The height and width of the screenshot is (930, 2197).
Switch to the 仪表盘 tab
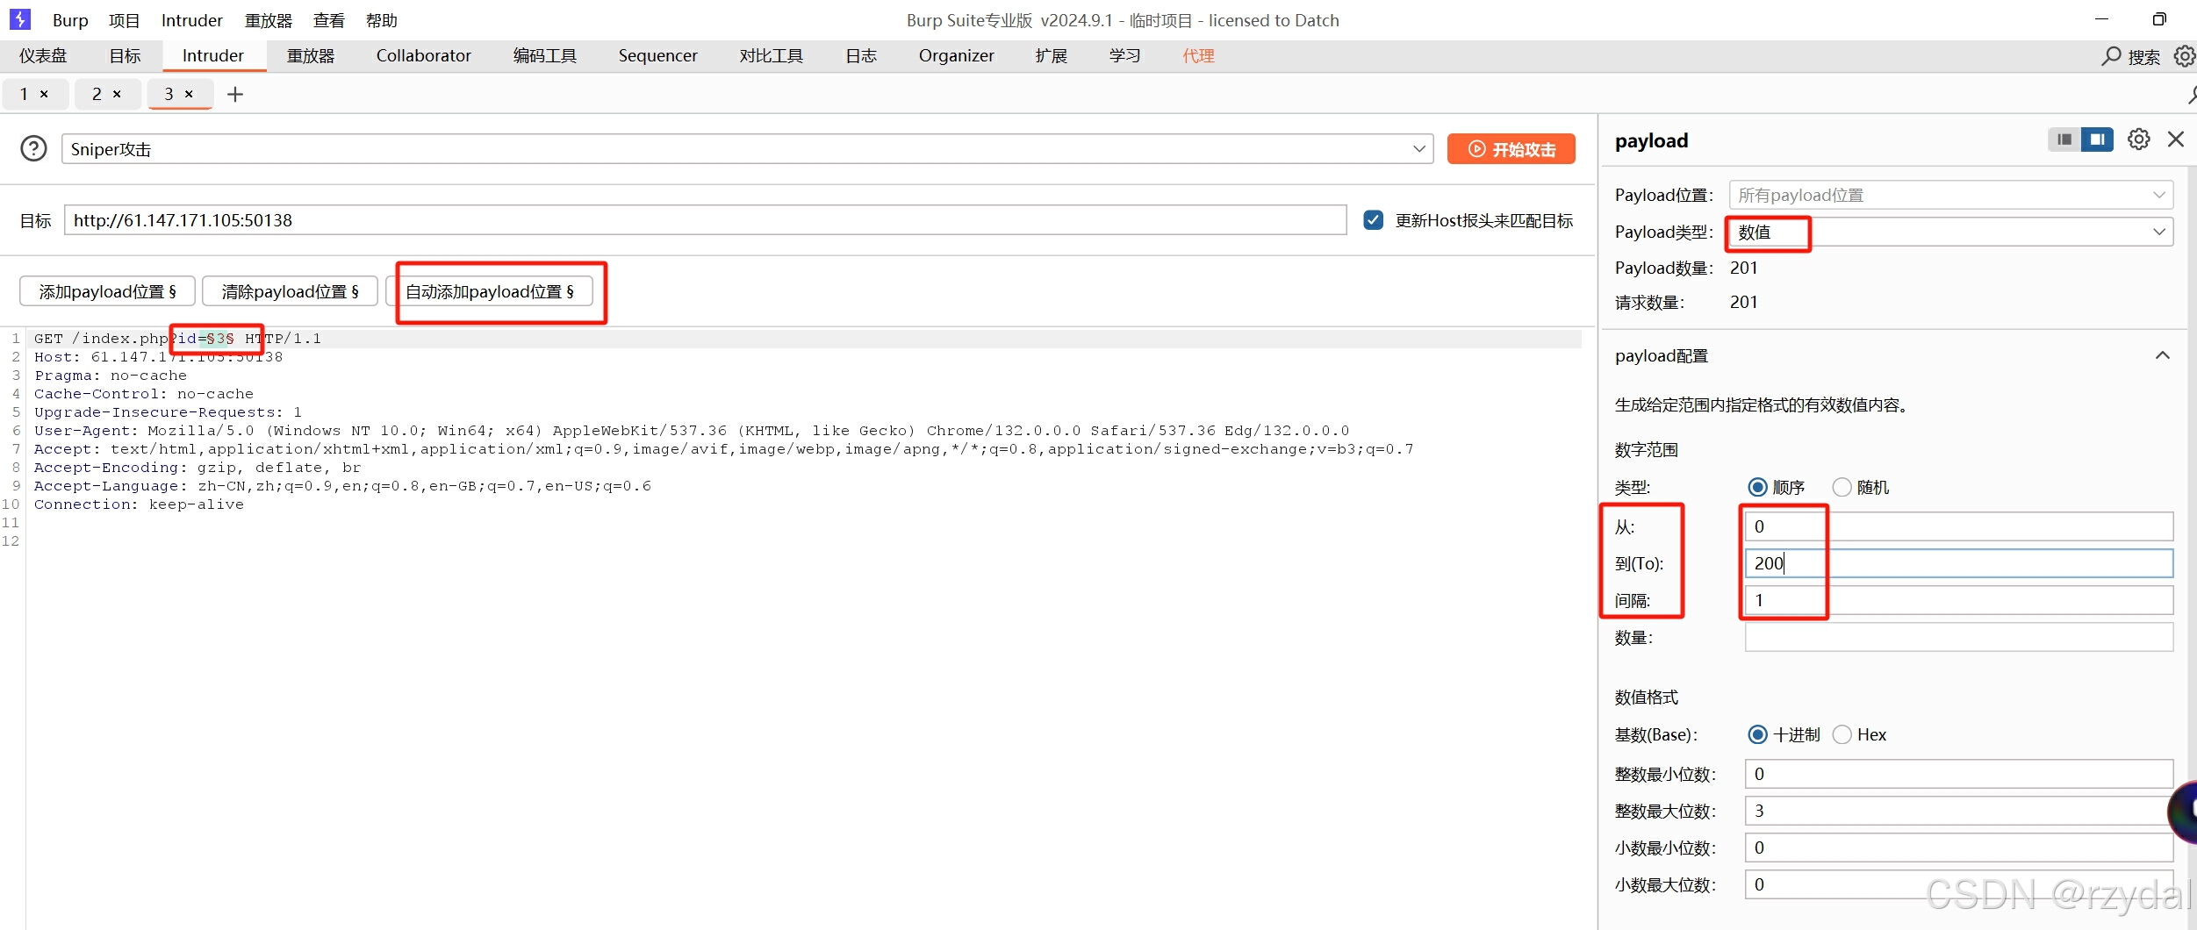(x=44, y=55)
